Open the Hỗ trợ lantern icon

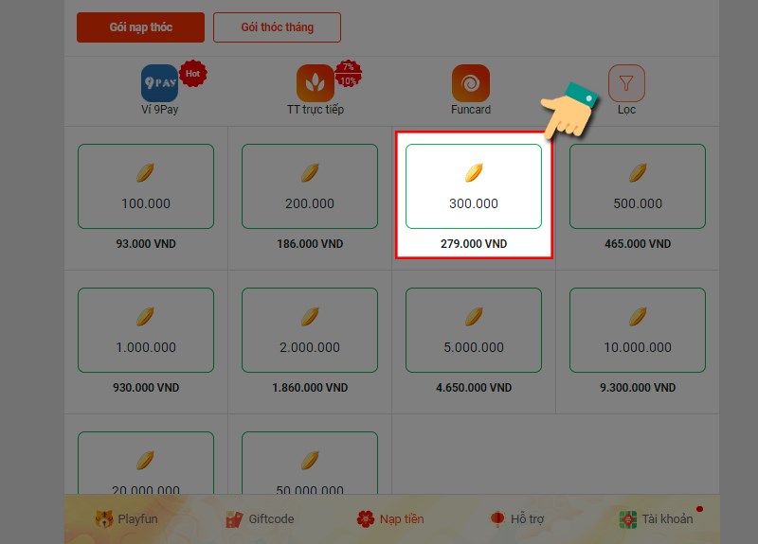(x=497, y=518)
